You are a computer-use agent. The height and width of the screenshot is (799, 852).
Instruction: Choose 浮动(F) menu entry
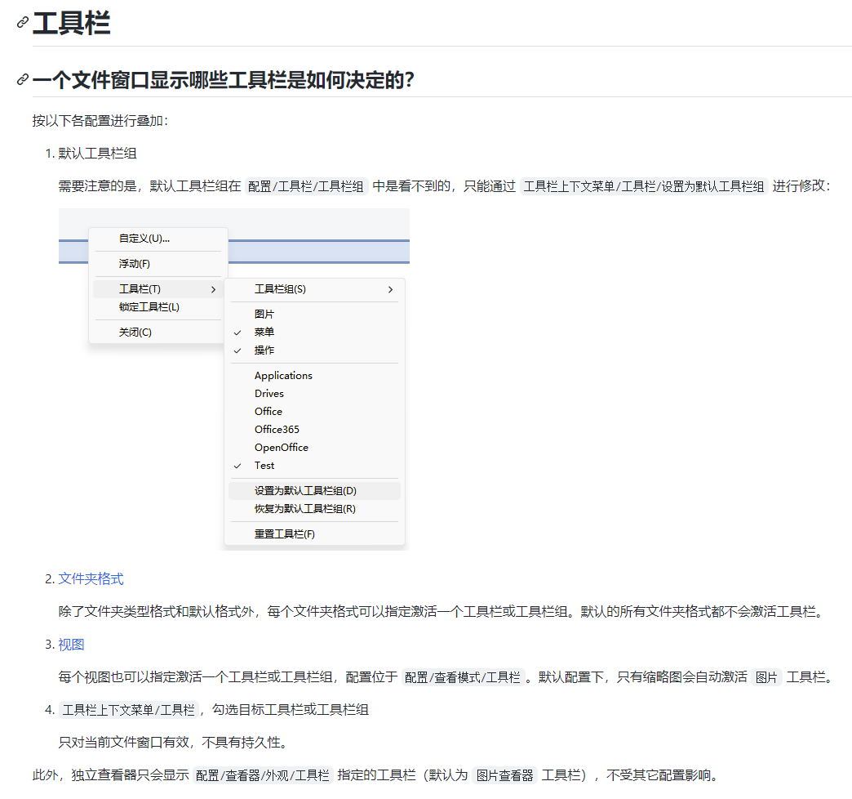click(x=135, y=264)
